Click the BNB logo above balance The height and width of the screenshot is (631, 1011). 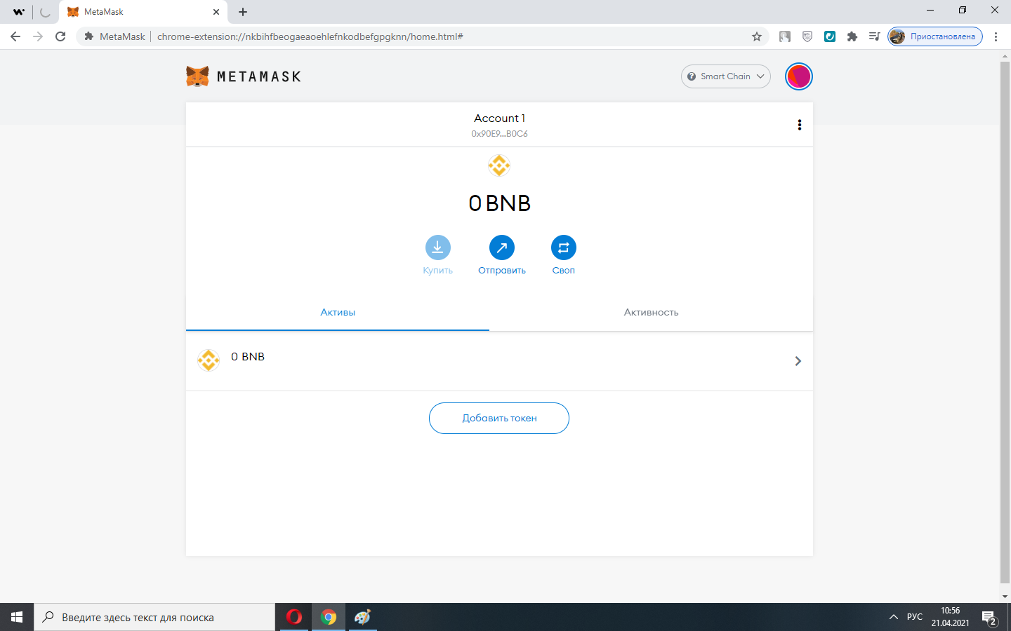pos(499,165)
